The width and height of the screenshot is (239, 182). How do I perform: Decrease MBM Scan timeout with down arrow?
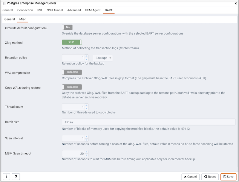click(x=86, y=155)
